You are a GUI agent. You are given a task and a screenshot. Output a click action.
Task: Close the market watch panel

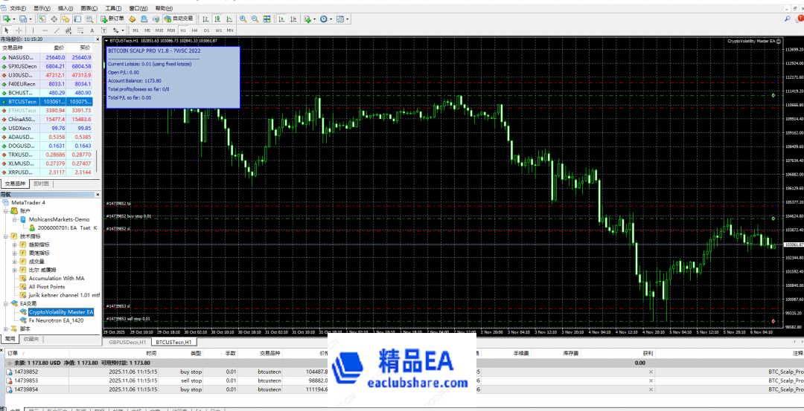(x=98, y=39)
